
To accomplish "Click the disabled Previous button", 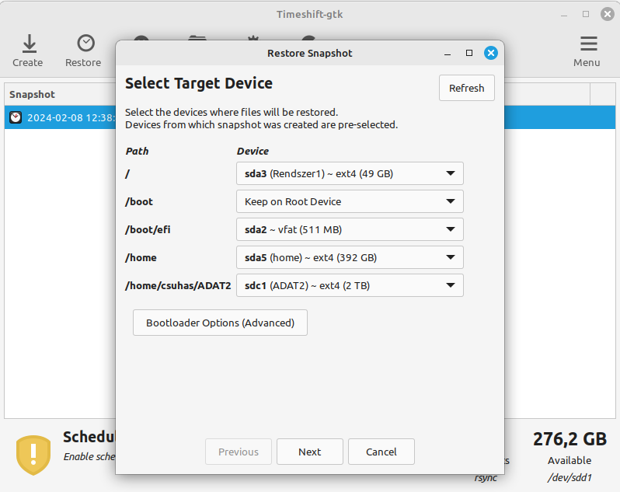I will [239, 452].
